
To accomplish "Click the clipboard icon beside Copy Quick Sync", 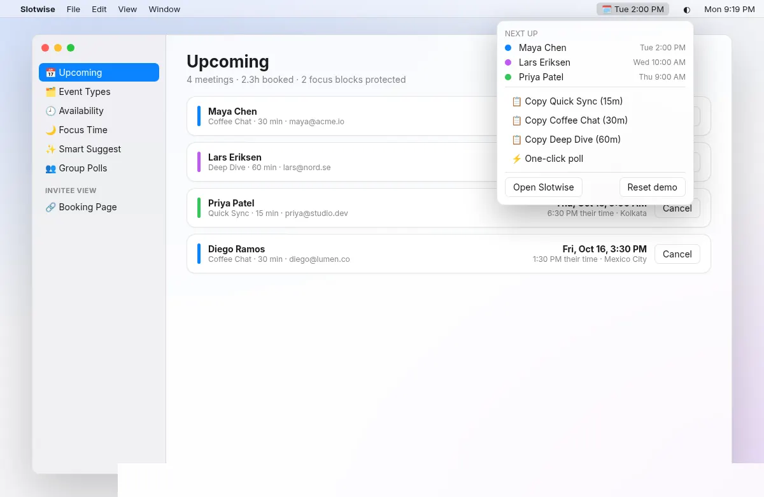I will 517,101.
